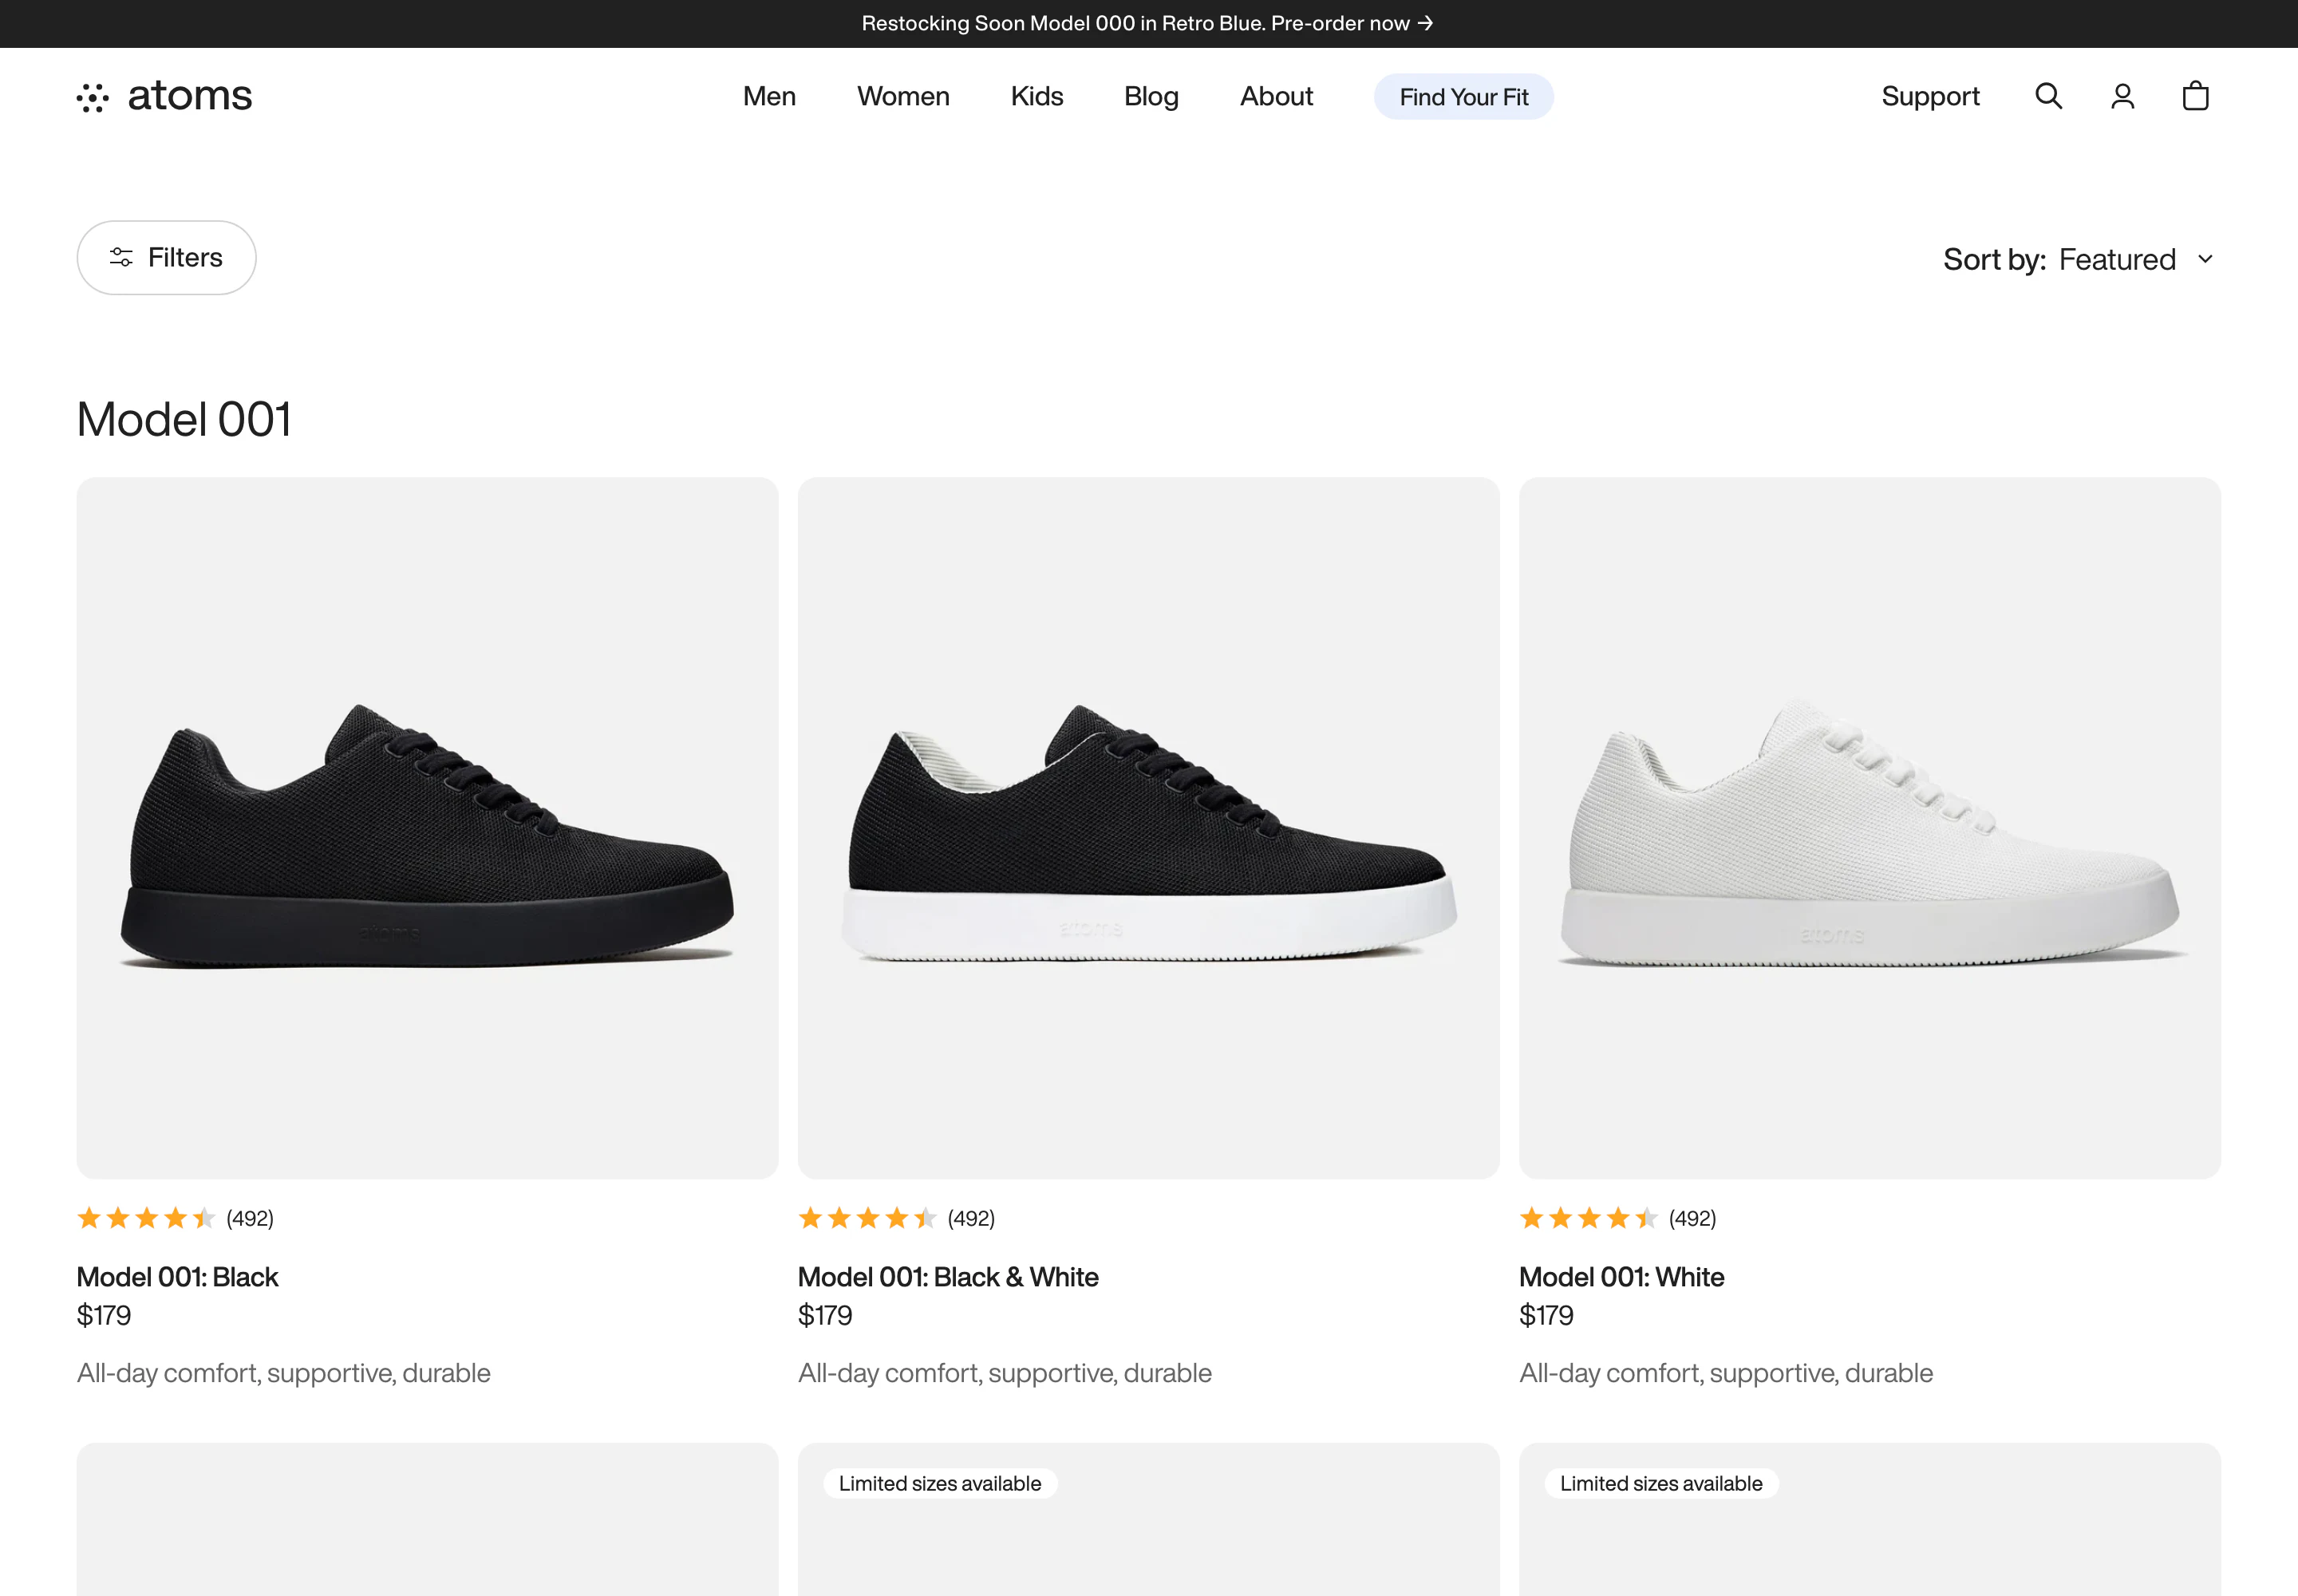Click the $179 price under Model 001: Black
The height and width of the screenshot is (1596, 2298).
click(104, 1315)
